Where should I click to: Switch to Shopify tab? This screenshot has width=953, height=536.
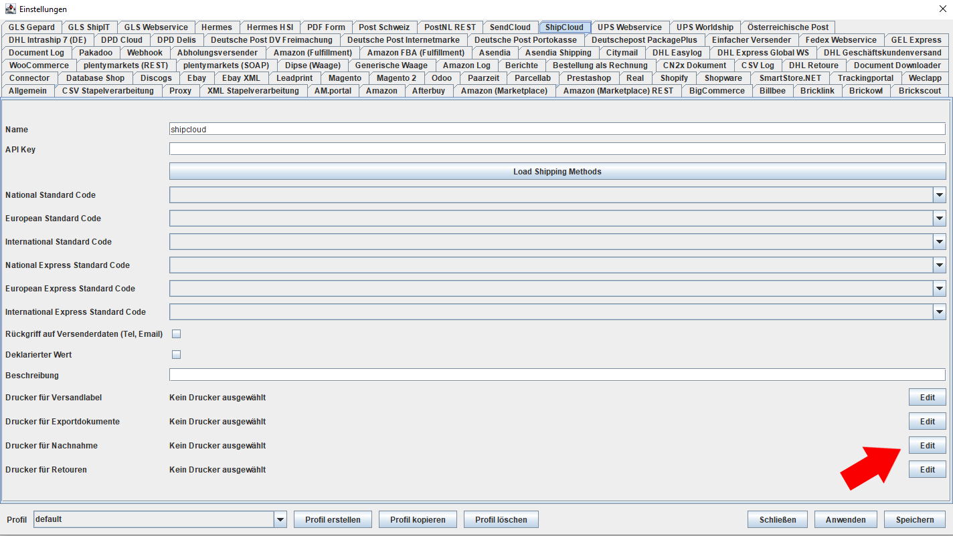click(674, 78)
